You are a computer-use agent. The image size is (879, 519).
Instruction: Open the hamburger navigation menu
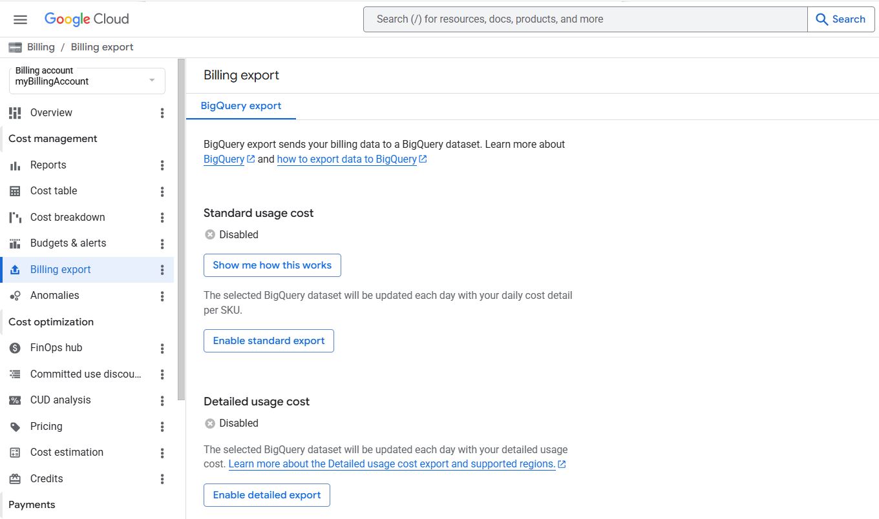coord(20,19)
